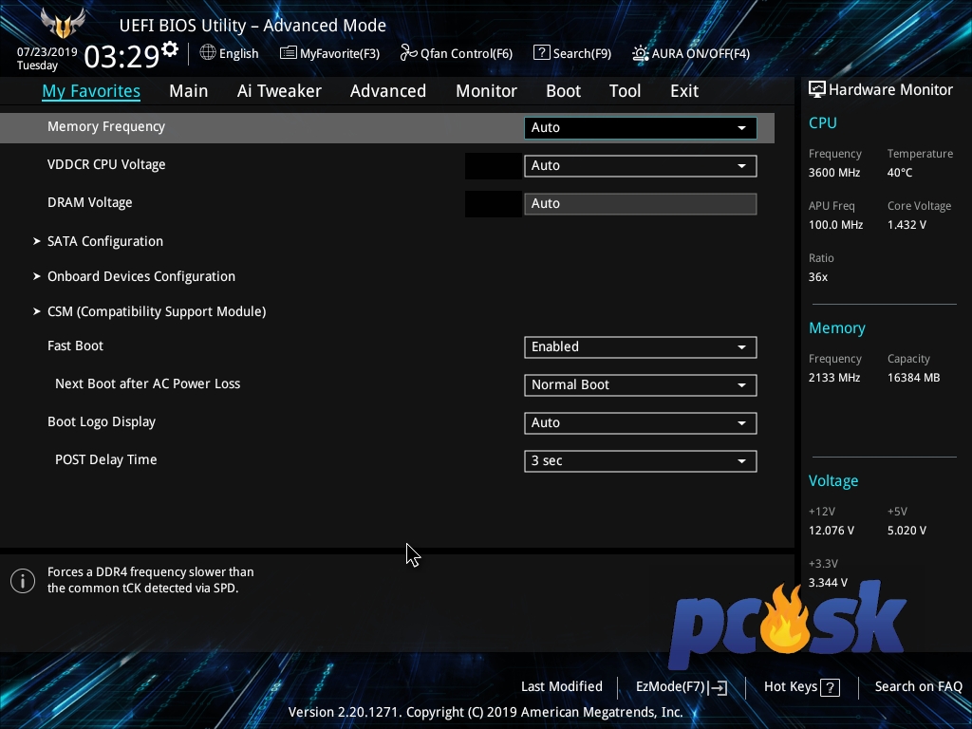Open the Monitor tab
This screenshot has height=729, width=972.
pyautogui.click(x=486, y=91)
